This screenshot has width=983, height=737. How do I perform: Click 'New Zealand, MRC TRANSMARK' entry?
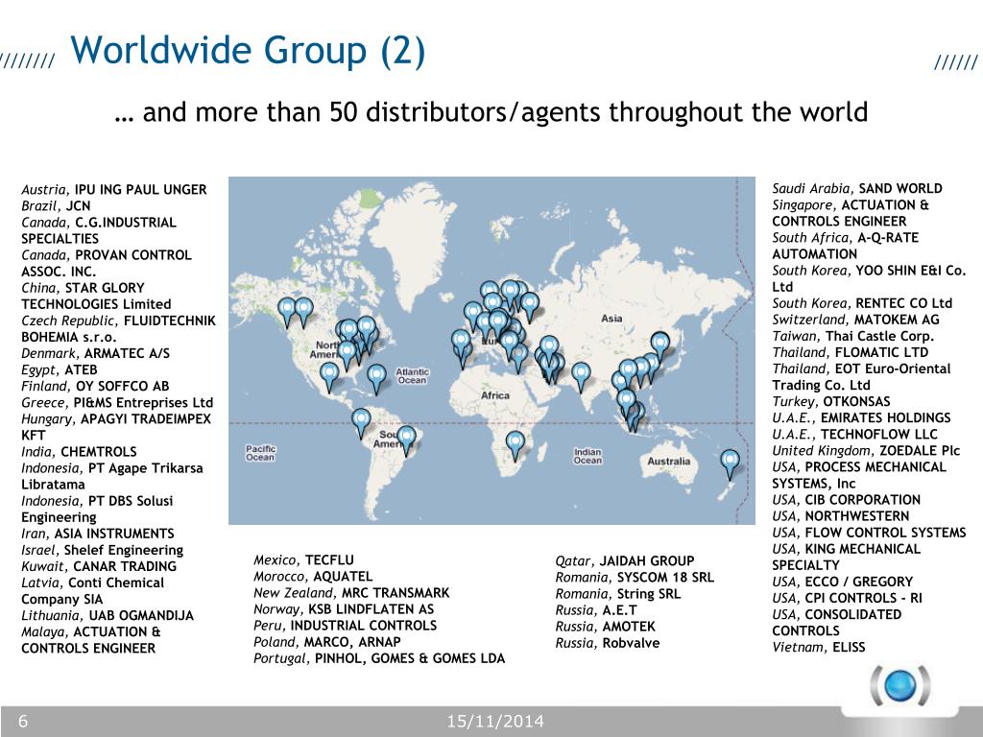[351, 593]
